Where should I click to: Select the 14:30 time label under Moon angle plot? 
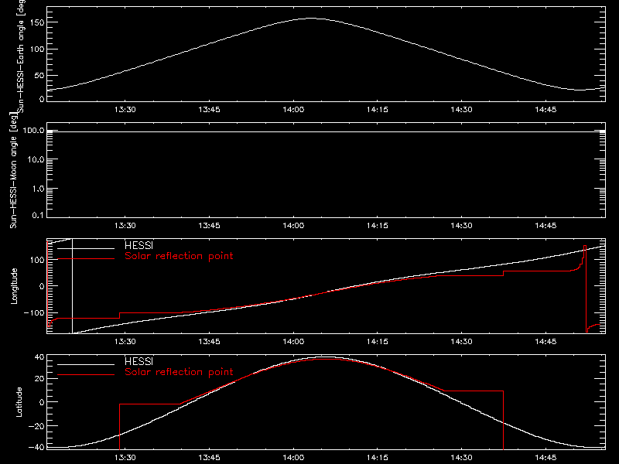(x=461, y=225)
